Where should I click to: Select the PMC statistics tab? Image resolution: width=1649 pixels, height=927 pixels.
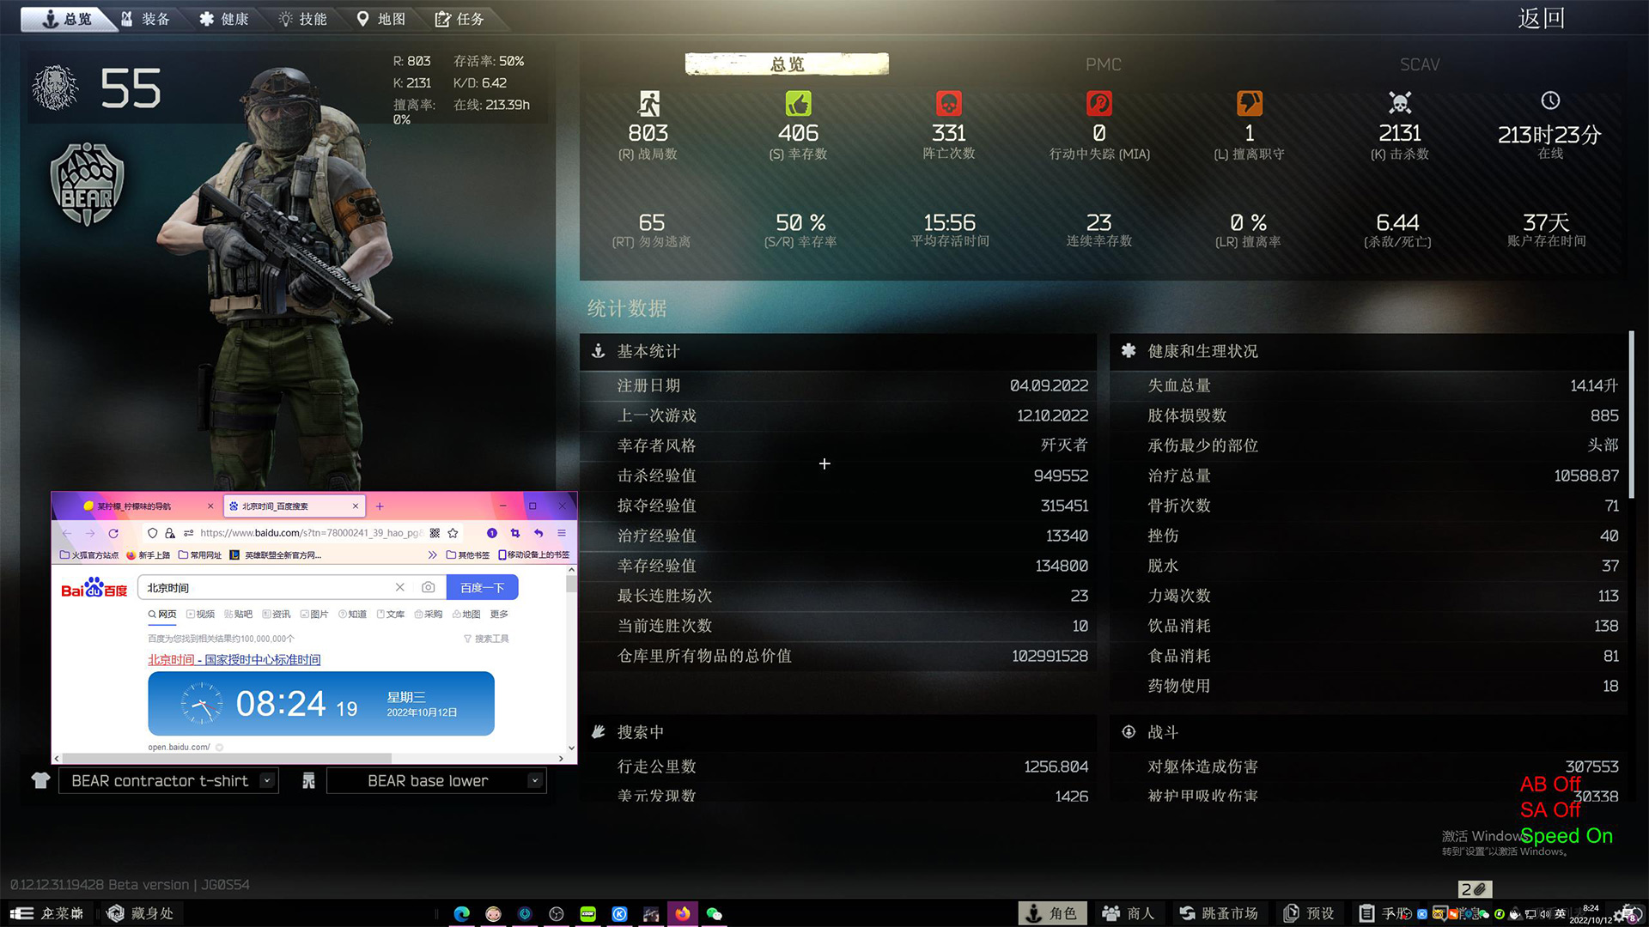tap(1103, 64)
